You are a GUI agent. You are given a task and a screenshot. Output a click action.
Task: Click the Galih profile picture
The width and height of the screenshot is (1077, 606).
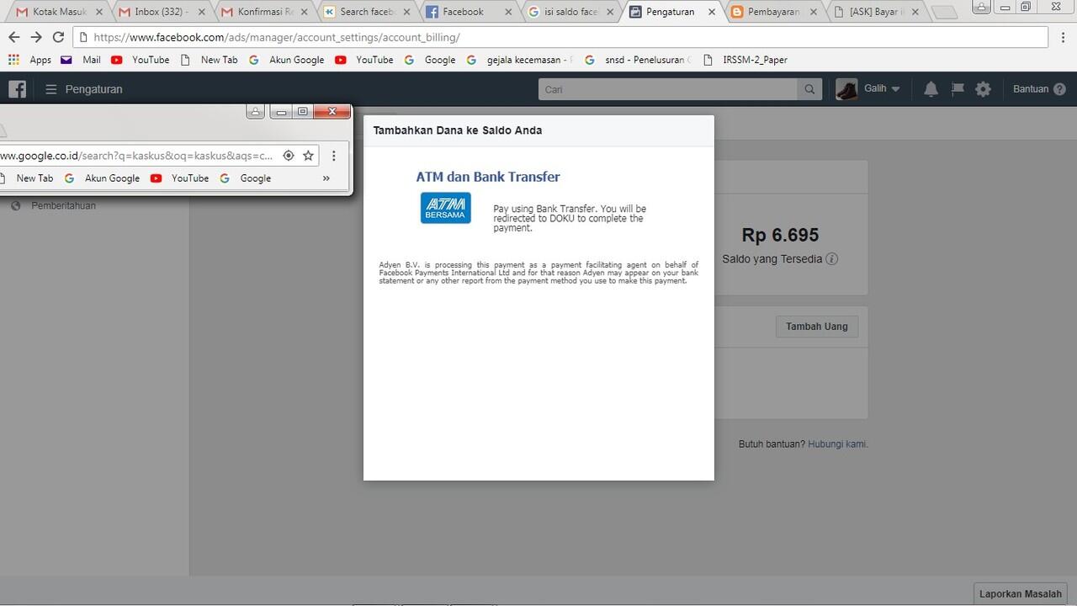tap(846, 89)
